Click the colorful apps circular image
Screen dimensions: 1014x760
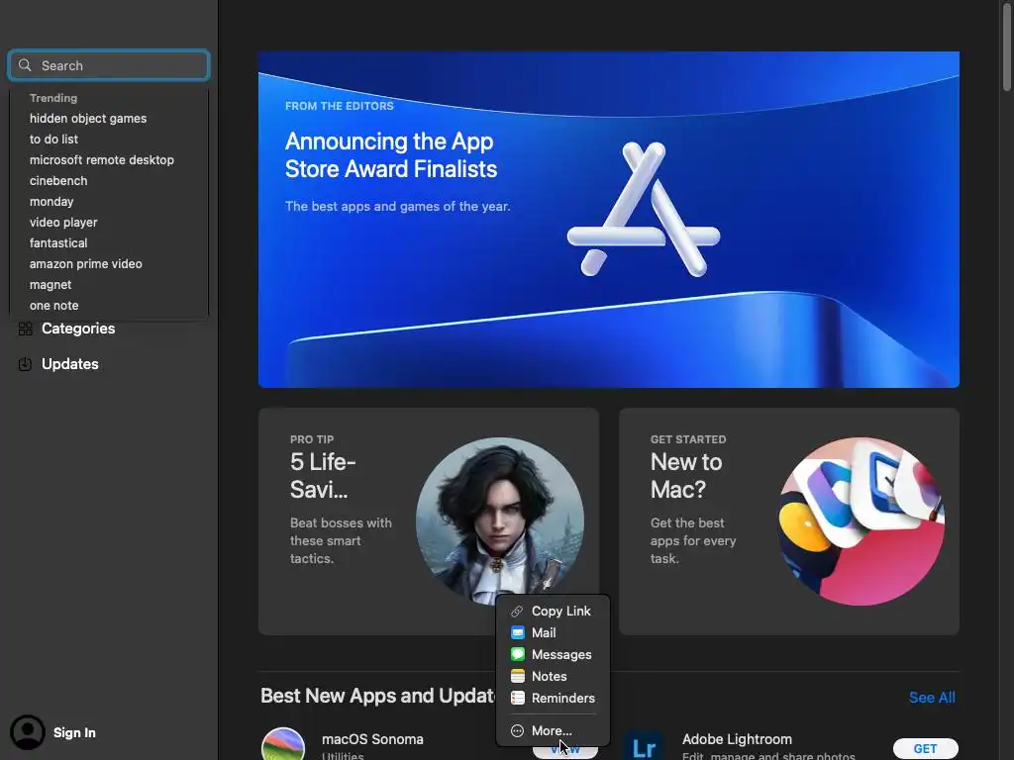pos(861,521)
